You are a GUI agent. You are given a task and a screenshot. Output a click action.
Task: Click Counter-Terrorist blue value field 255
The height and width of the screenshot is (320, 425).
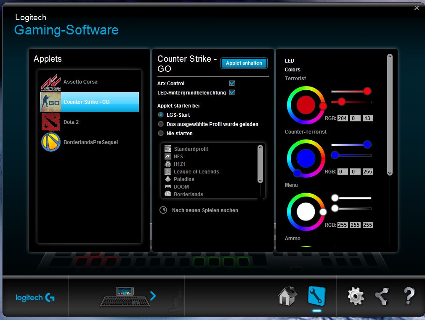point(367,171)
